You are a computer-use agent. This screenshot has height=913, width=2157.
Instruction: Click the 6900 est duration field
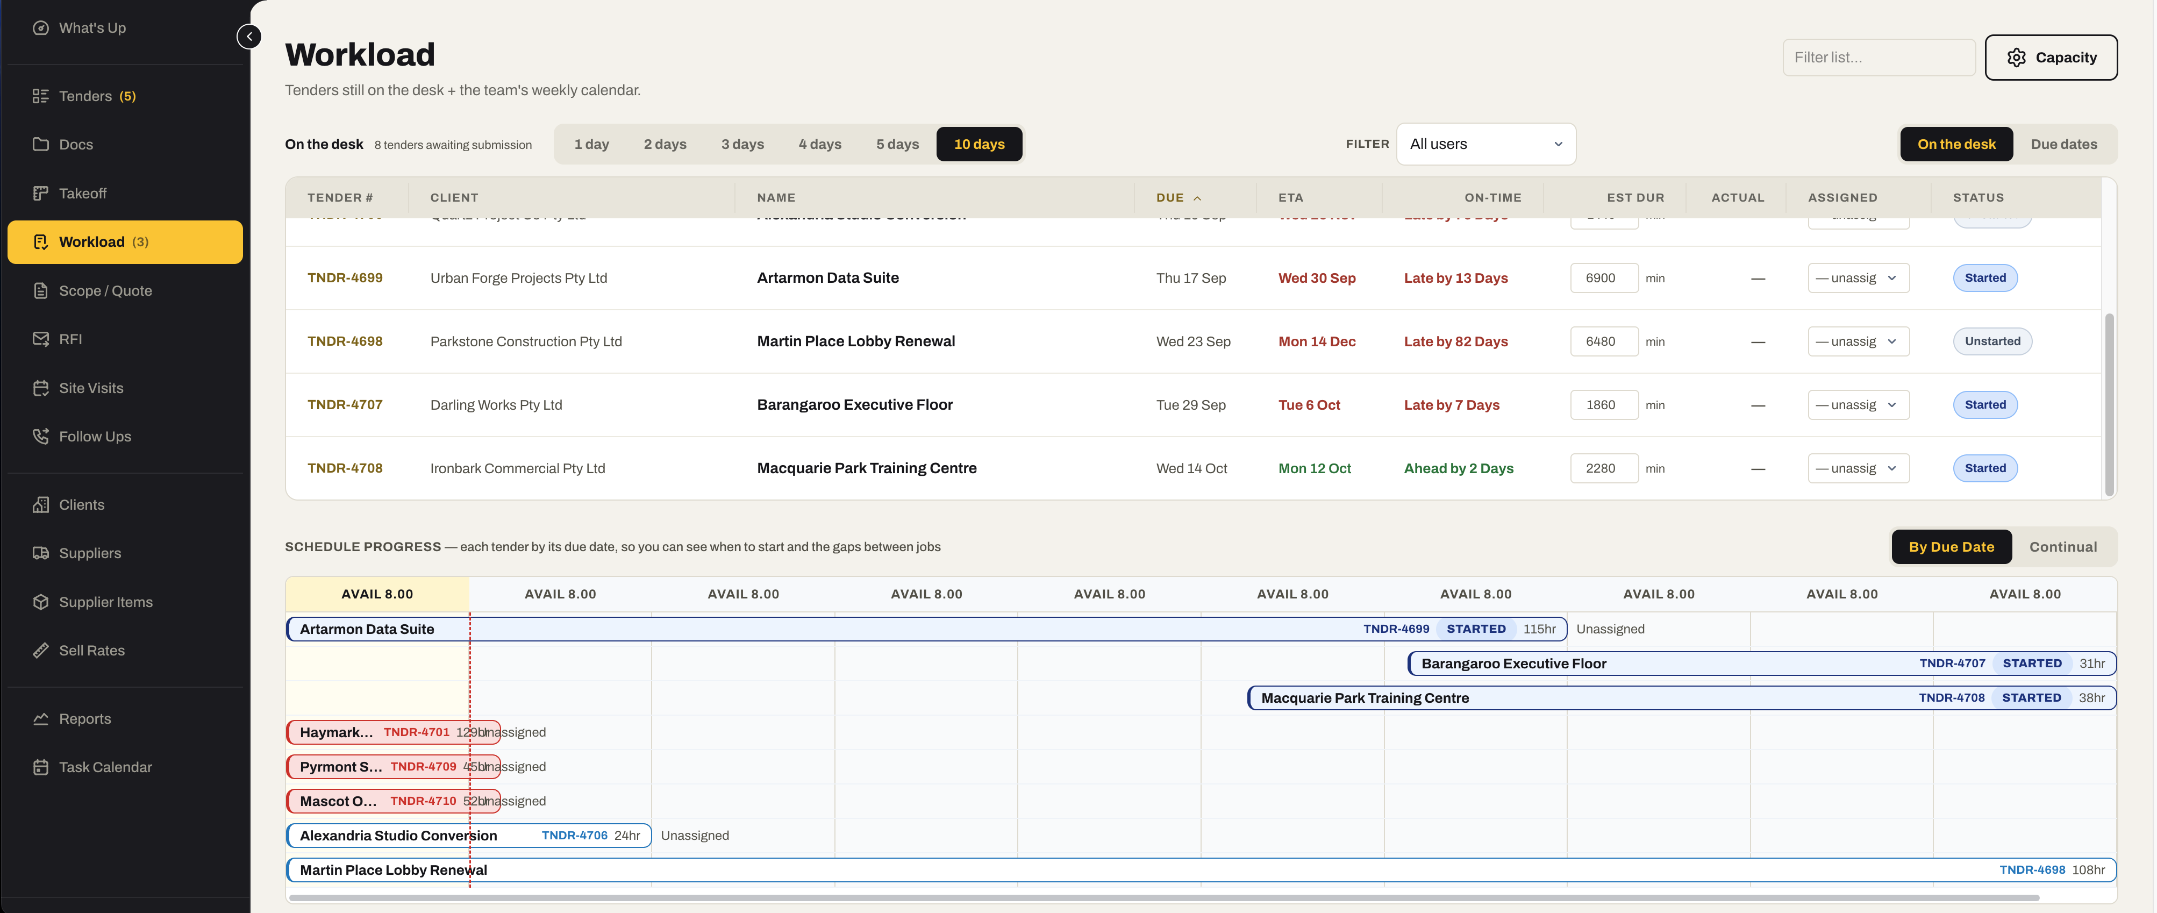pyautogui.click(x=1604, y=278)
